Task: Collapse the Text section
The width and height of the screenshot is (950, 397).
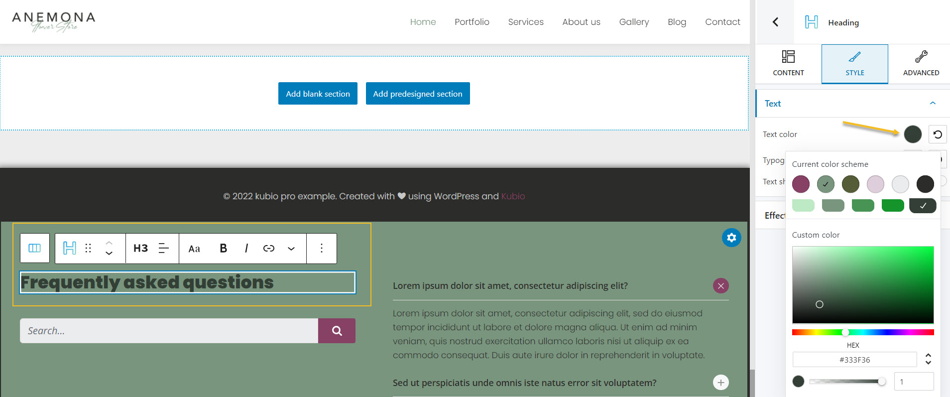Action: pyautogui.click(x=933, y=103)
